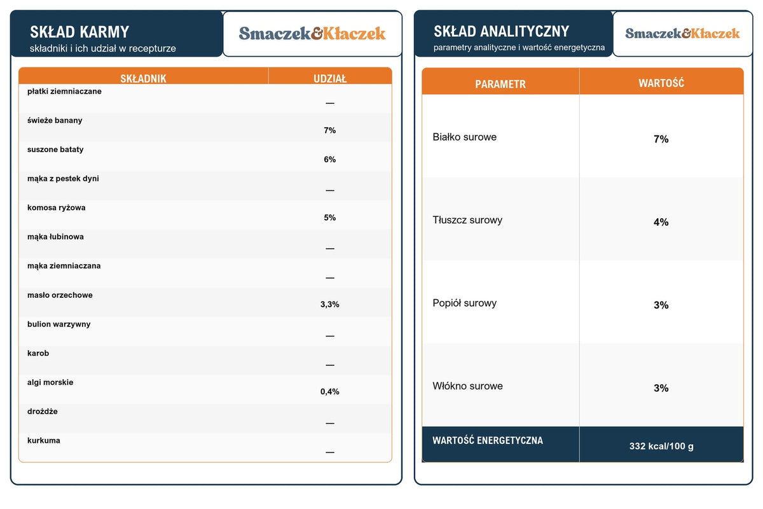Click the Smaczek&Kłaczek logo in the SKŁAD KARMY panel

pos(312,34)
